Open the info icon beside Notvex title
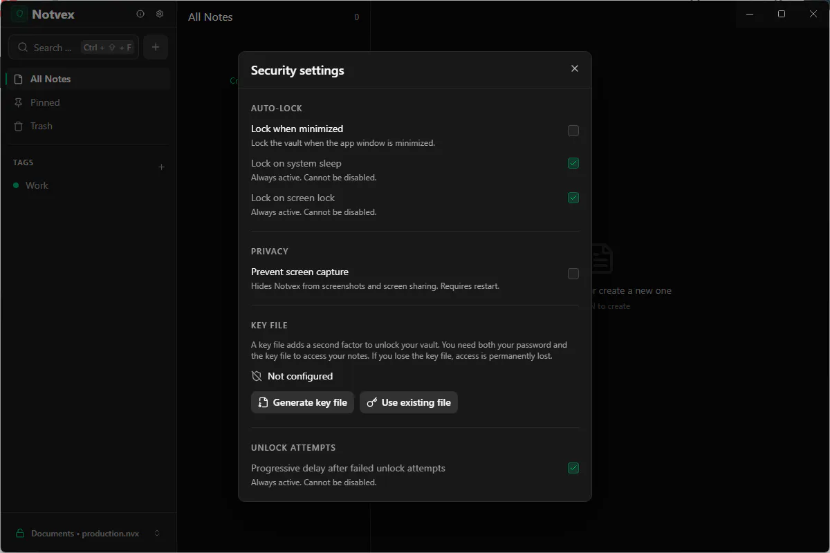This screenshot has height=553, width=830. (140, 14)
